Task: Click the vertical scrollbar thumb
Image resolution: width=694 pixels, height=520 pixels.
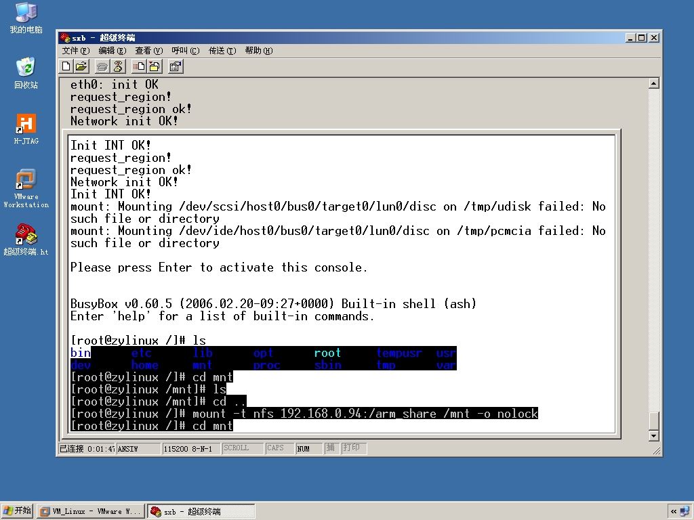Action: point(654,420)
